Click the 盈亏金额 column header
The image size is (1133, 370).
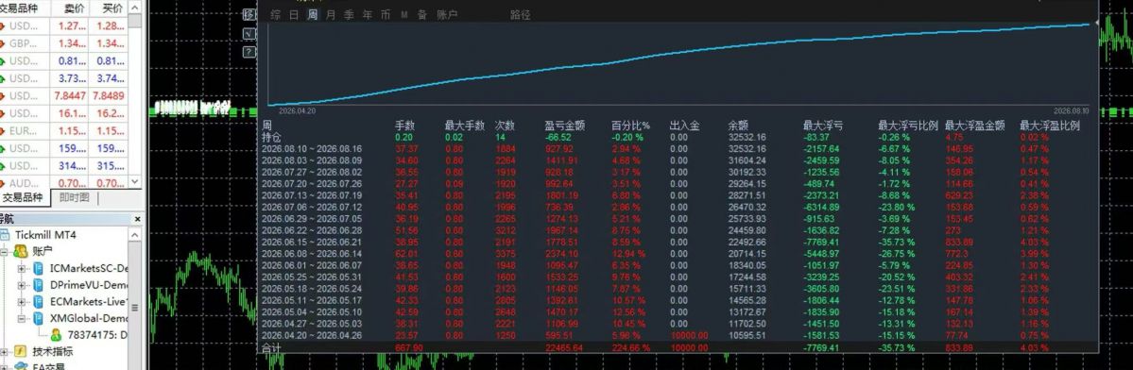[x=566, y=125]
